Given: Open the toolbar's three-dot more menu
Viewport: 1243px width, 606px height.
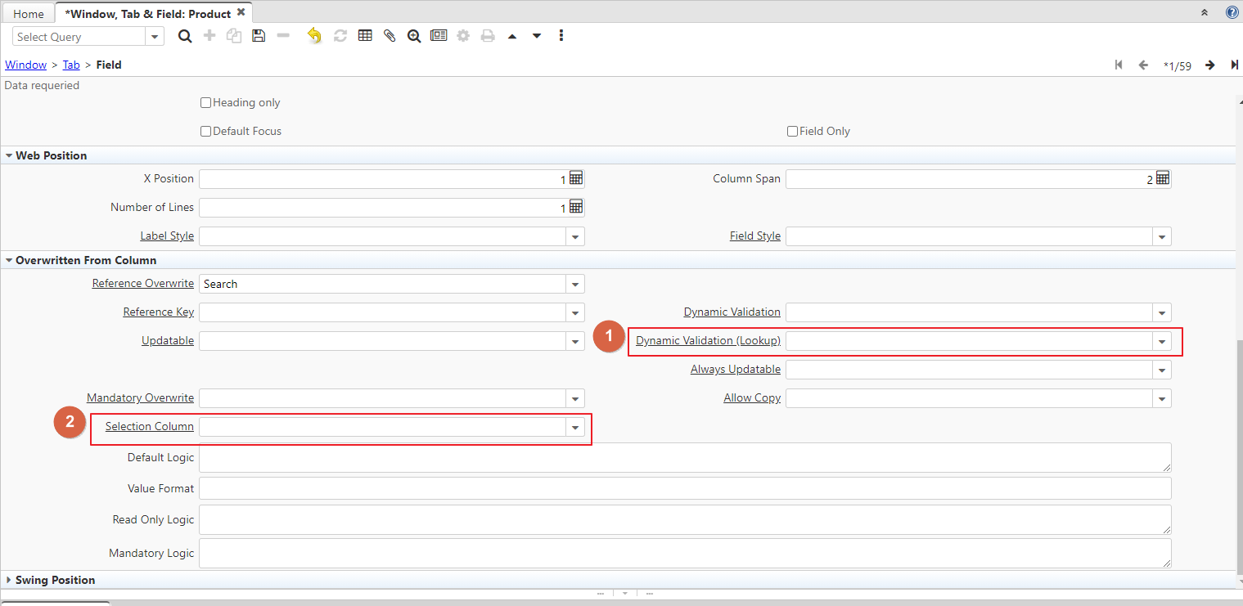Looking at the screenshot, I should 561,36.
